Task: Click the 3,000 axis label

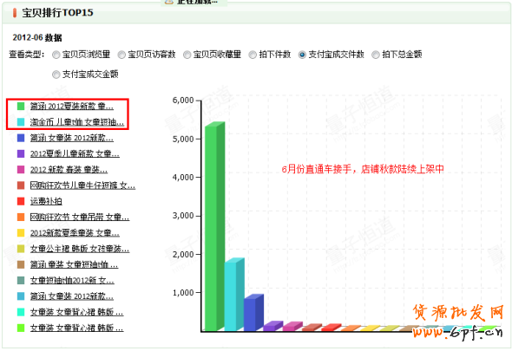Action: [x=183, y=216]
